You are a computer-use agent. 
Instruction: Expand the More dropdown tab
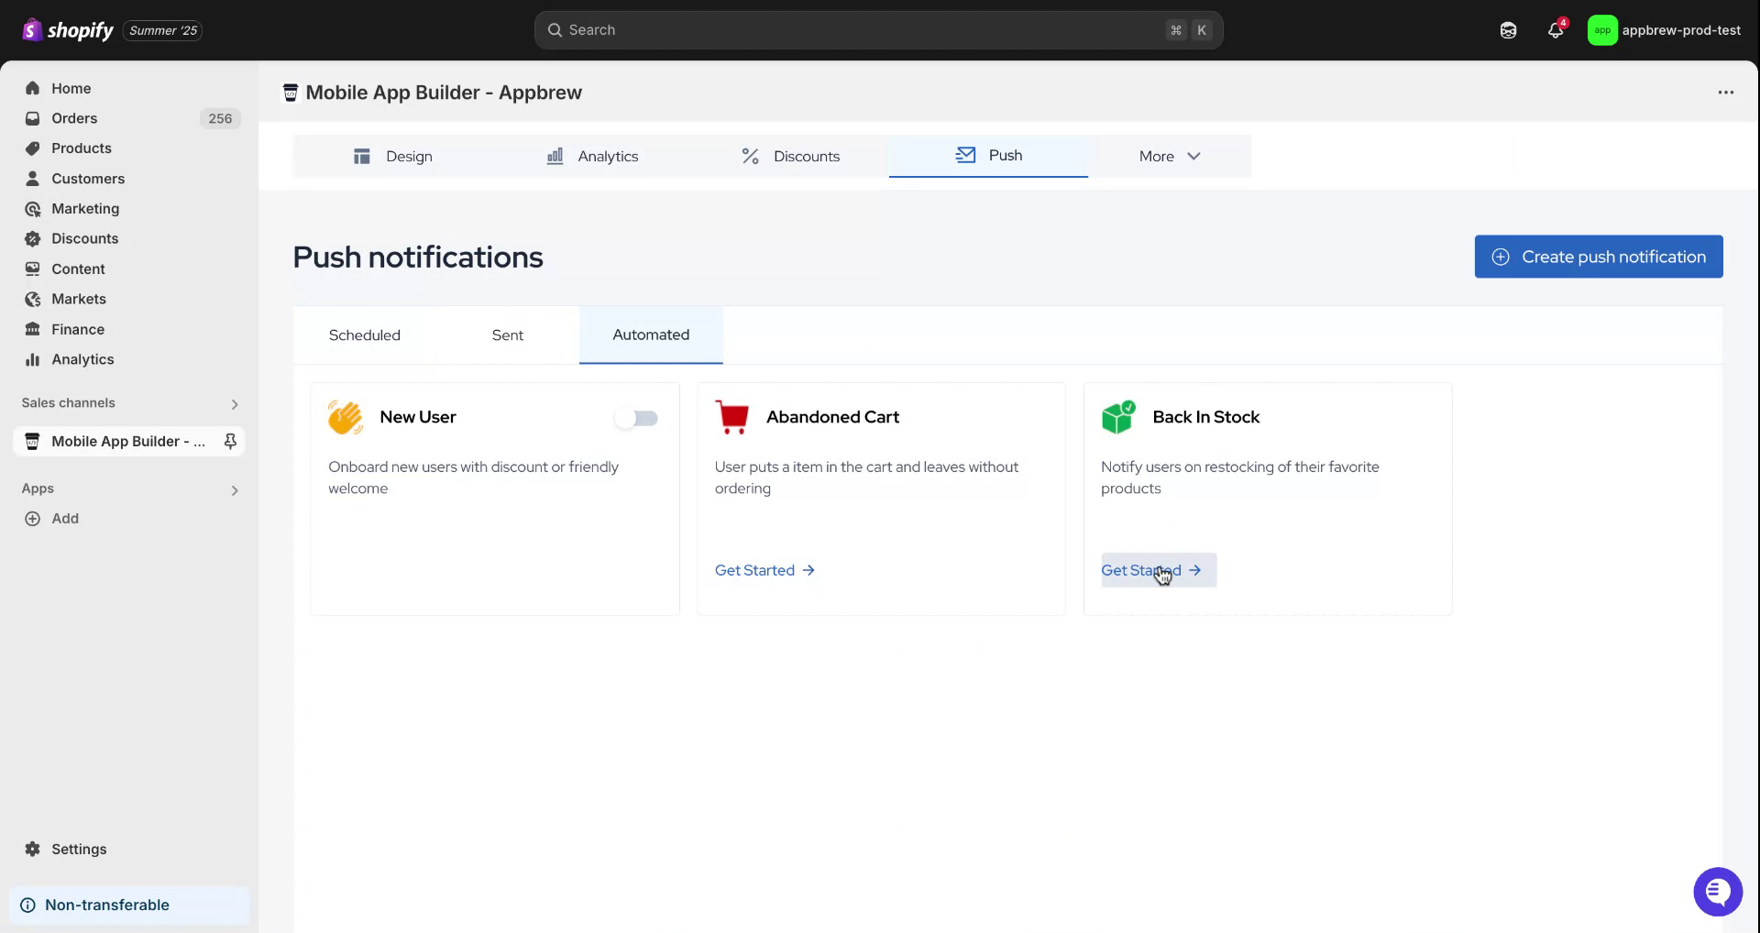pyautogui.click(x=1169, y=157)
